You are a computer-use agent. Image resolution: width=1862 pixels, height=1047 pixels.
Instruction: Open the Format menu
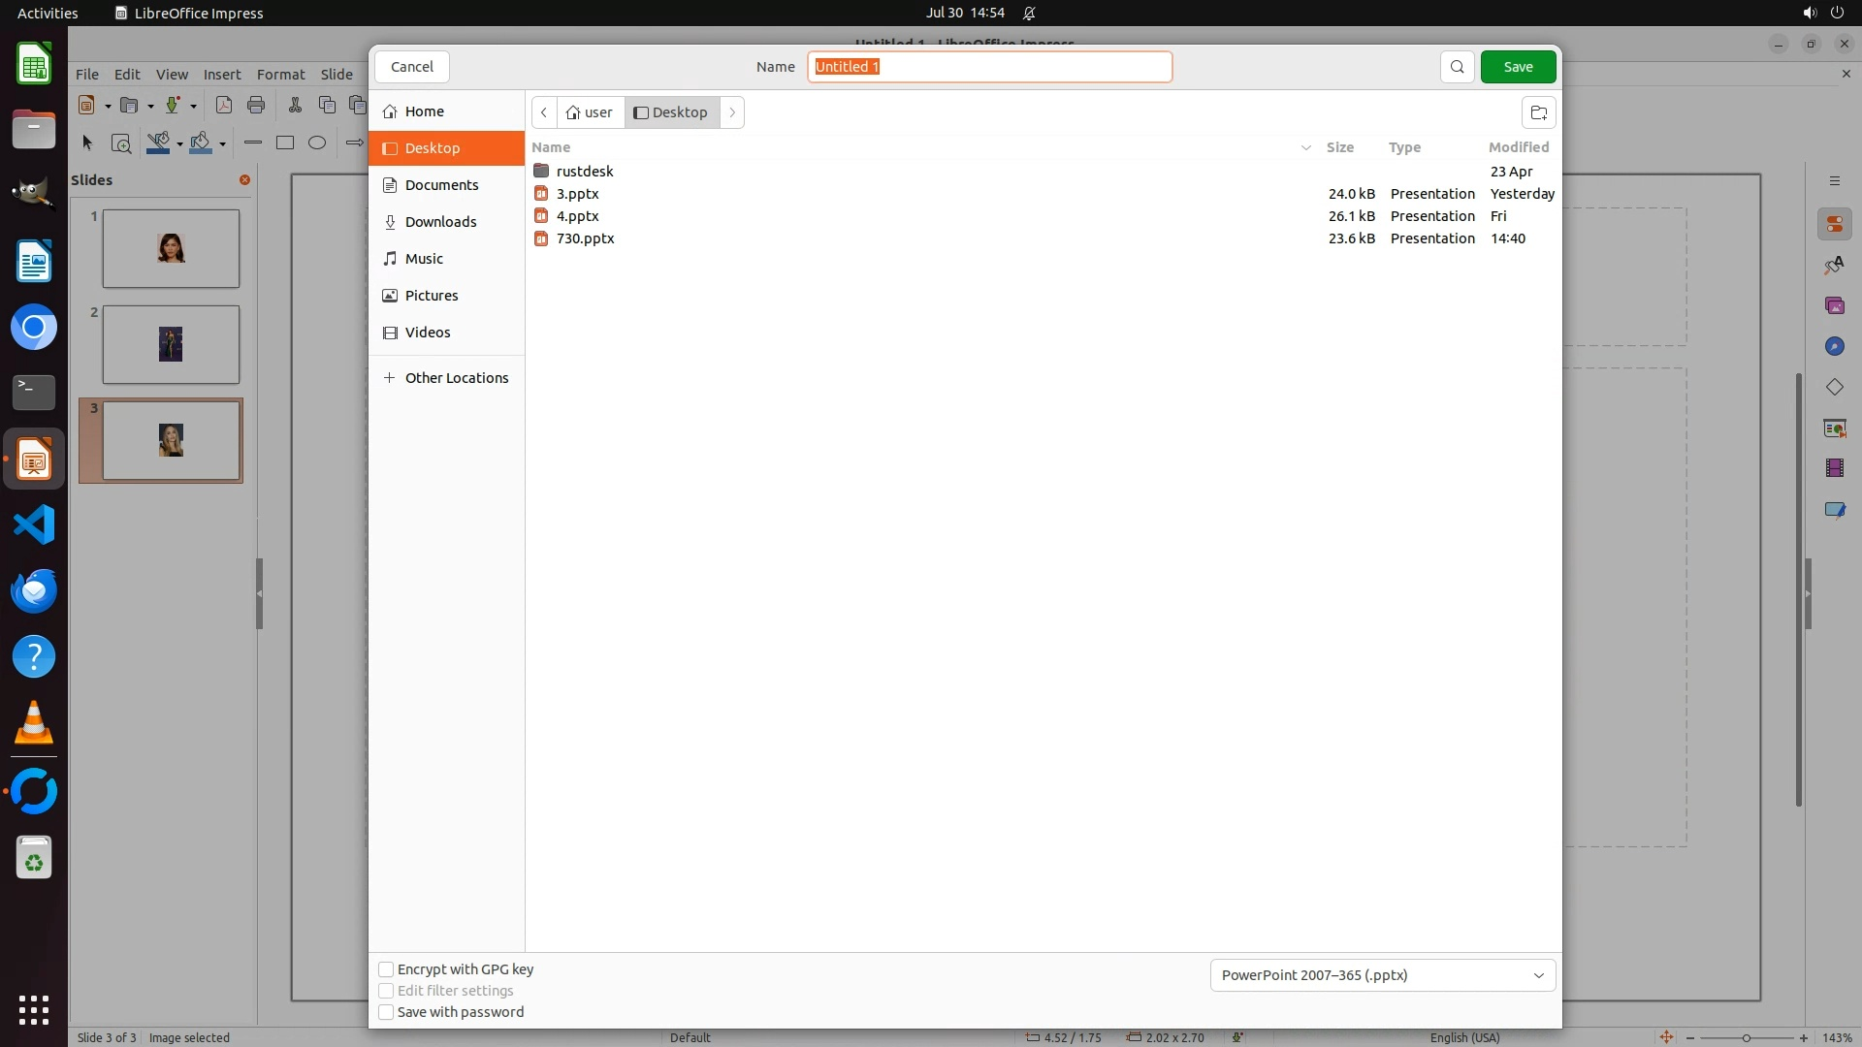coord(280,75)
